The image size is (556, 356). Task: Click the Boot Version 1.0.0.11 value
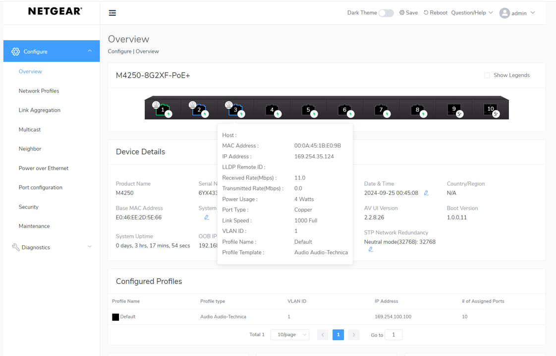(457, 217)
